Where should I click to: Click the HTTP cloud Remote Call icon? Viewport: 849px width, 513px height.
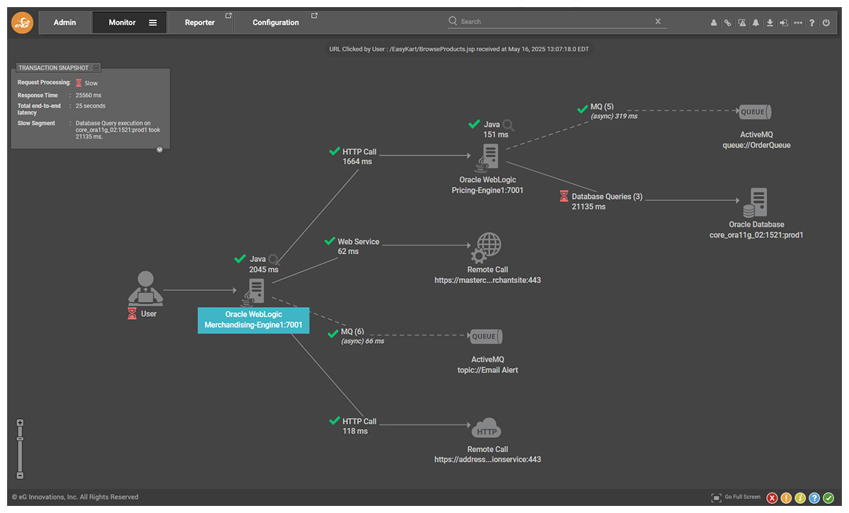[487, 429]
